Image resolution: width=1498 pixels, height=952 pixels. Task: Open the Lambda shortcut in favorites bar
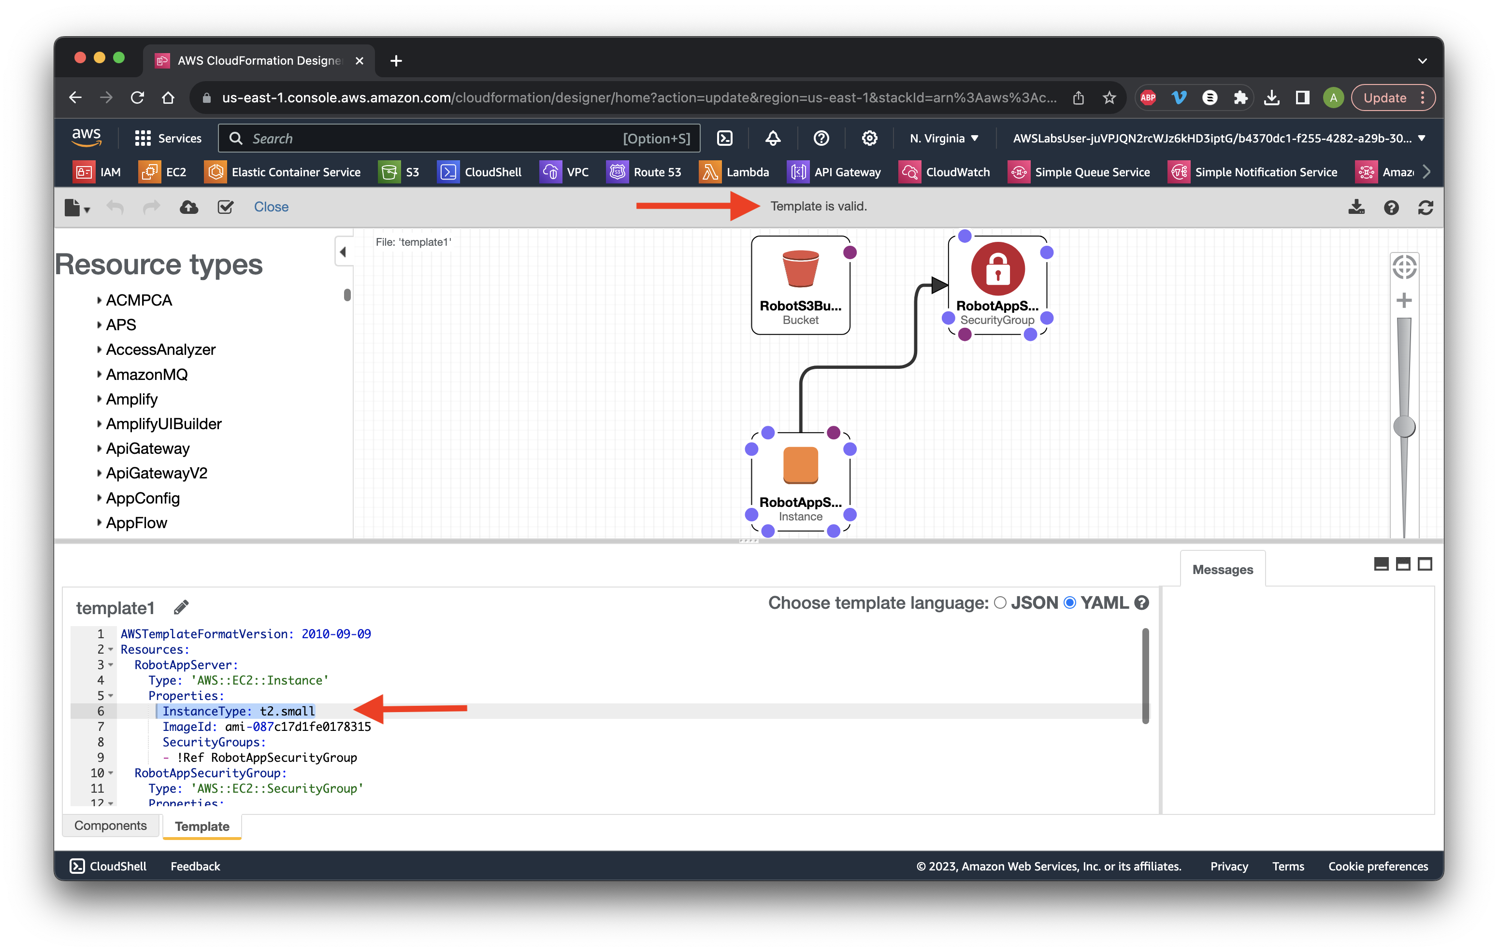tap(734, 172)
